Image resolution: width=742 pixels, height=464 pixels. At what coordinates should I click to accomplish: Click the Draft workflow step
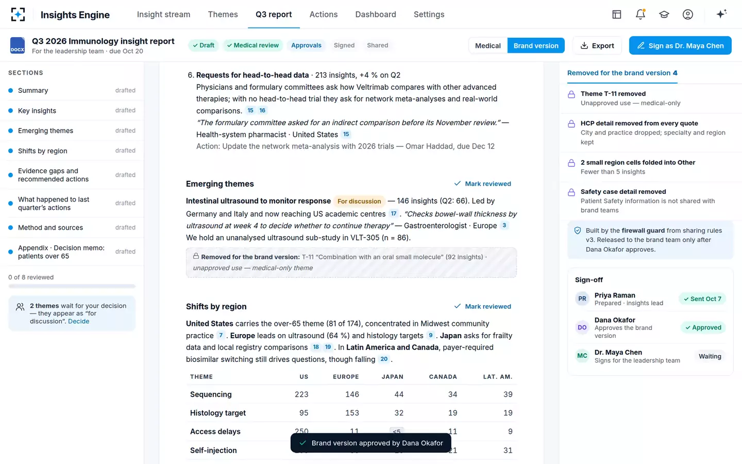(204, 45)
